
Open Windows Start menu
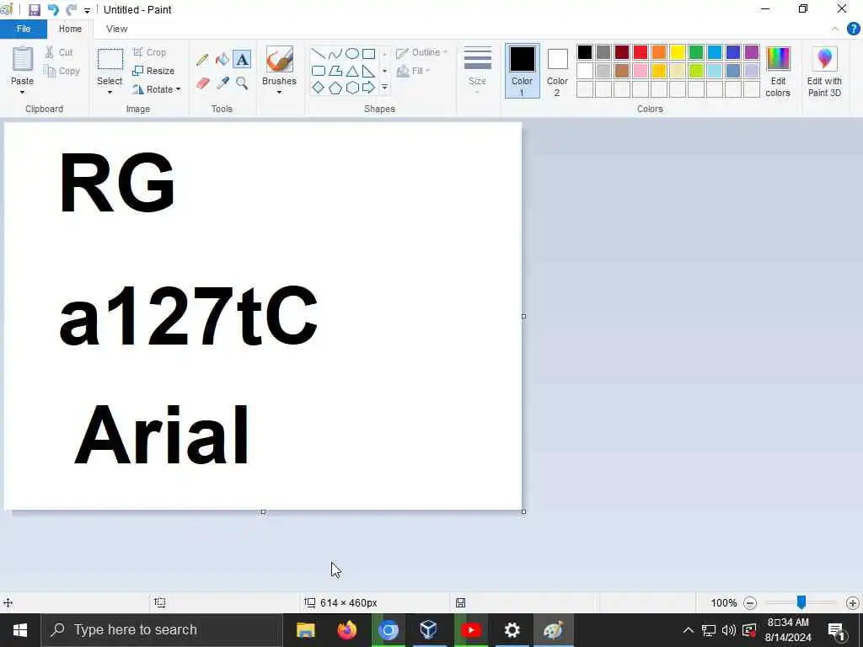20,630
